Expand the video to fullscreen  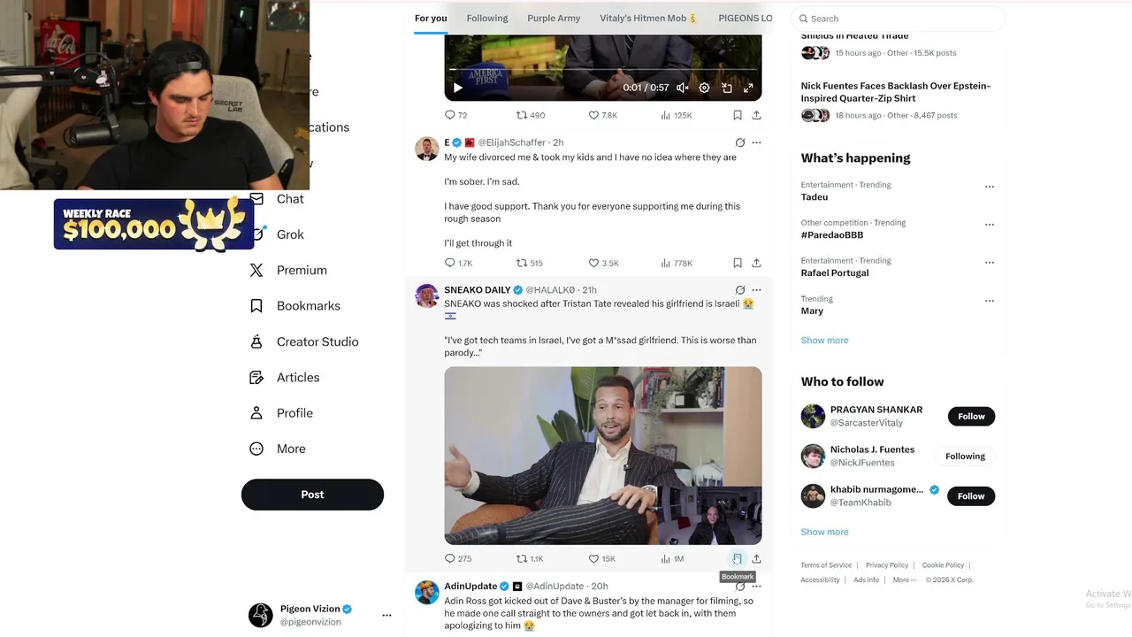click(x=748, y=88)
